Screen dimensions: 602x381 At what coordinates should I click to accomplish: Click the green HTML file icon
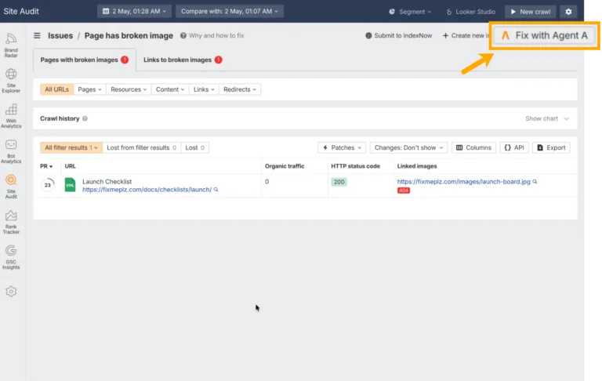click(x=71, y=185)
